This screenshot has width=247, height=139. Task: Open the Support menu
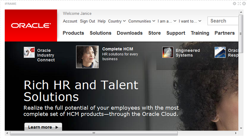pos(176,33)
